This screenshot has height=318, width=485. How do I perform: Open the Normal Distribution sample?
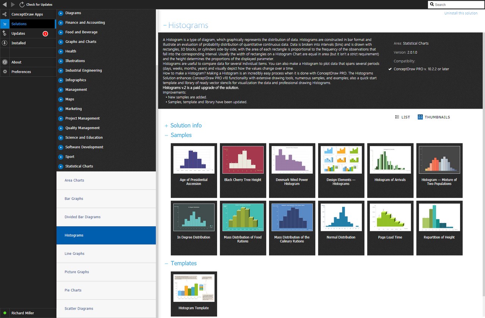341,228
